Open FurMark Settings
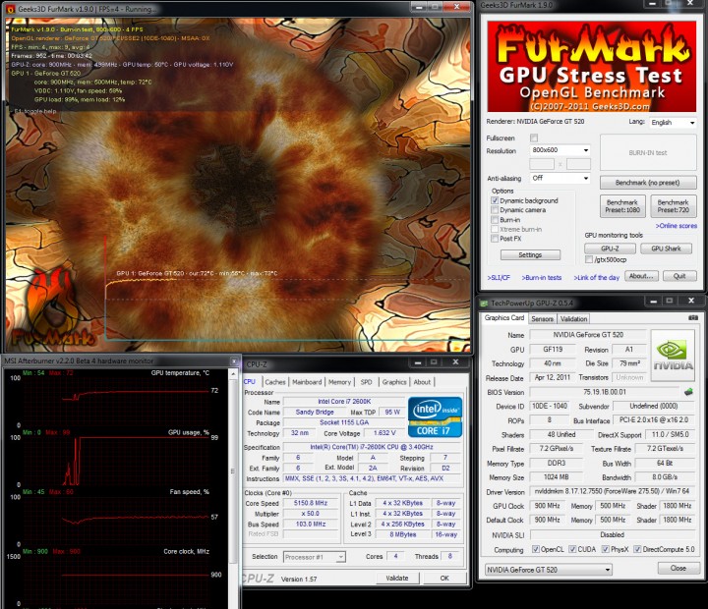This screenshot has height=609, width=708. point(530,254)
